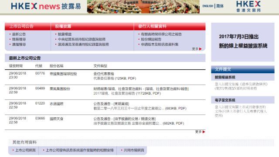The image size is (279, 157).
Task: Open 最新公告 link
Action: pos(19,34)
